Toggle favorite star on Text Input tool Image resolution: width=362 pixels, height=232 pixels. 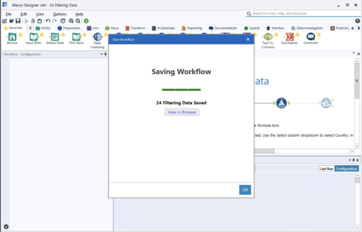[x=84, y=34]
